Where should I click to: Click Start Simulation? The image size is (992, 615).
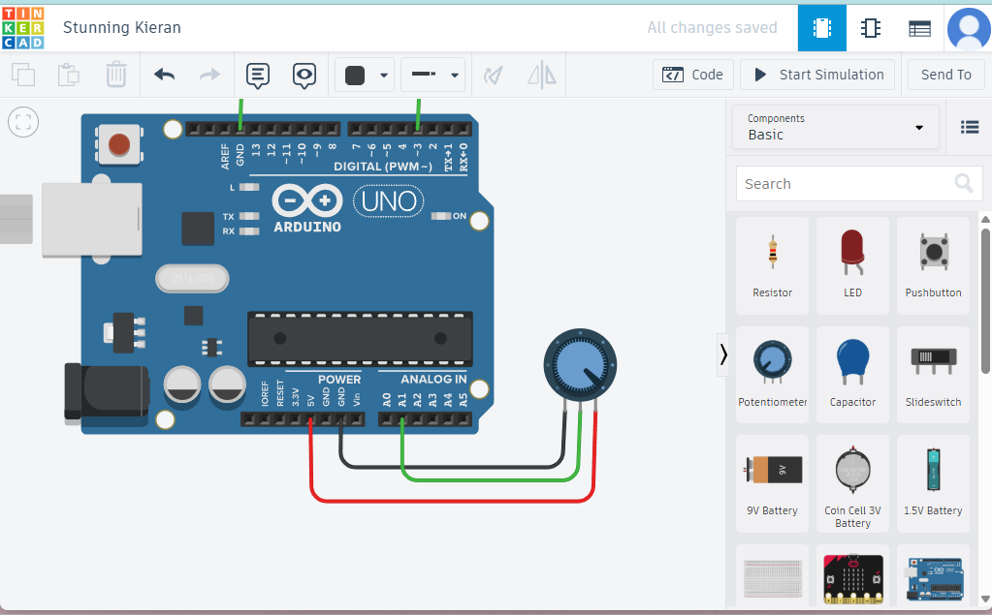pos(817,75)
